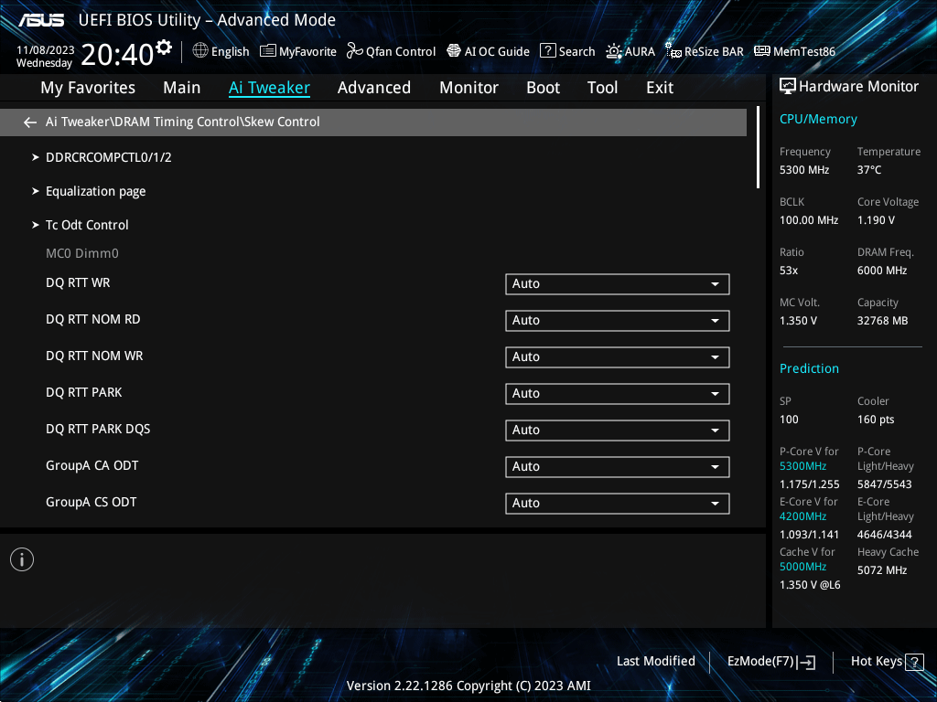The width and height of the screenshot is (937, 702).
Task: Launch the AI OC Guide icon
Action: (454, 51)
